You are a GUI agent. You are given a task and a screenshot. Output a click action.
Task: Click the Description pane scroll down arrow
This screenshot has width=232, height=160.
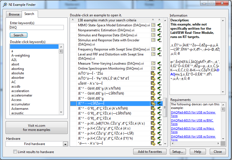(x=223, y=92)
